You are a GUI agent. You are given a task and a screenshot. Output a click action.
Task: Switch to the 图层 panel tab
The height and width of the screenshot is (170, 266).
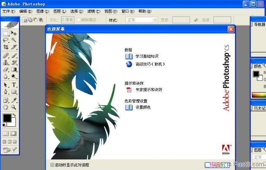pos(257,150)
